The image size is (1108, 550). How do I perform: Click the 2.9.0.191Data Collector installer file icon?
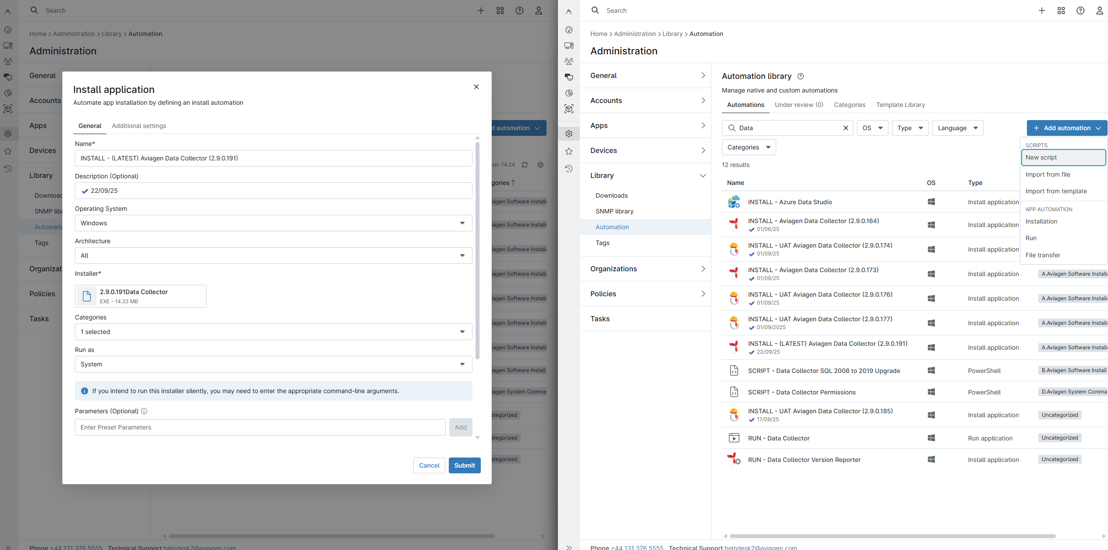point(87,296)
